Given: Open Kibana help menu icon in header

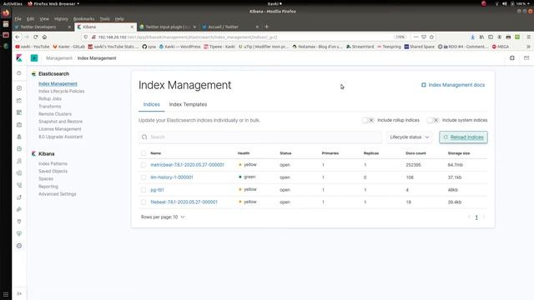Looking at the screenshot, I should (x=511, y=58).
